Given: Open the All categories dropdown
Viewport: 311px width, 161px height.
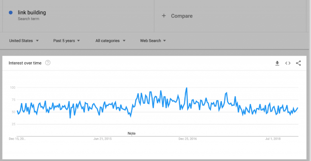Looking at the screenshot, I should tap(110, 41).
